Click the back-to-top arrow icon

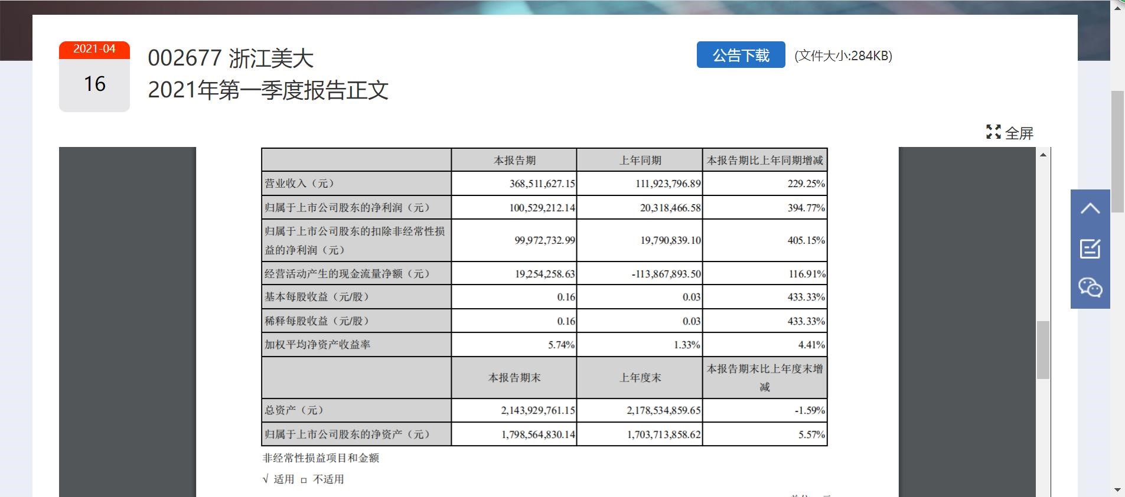[x=1090, y=209]
